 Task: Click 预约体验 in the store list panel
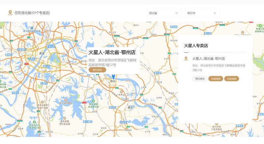200,79
